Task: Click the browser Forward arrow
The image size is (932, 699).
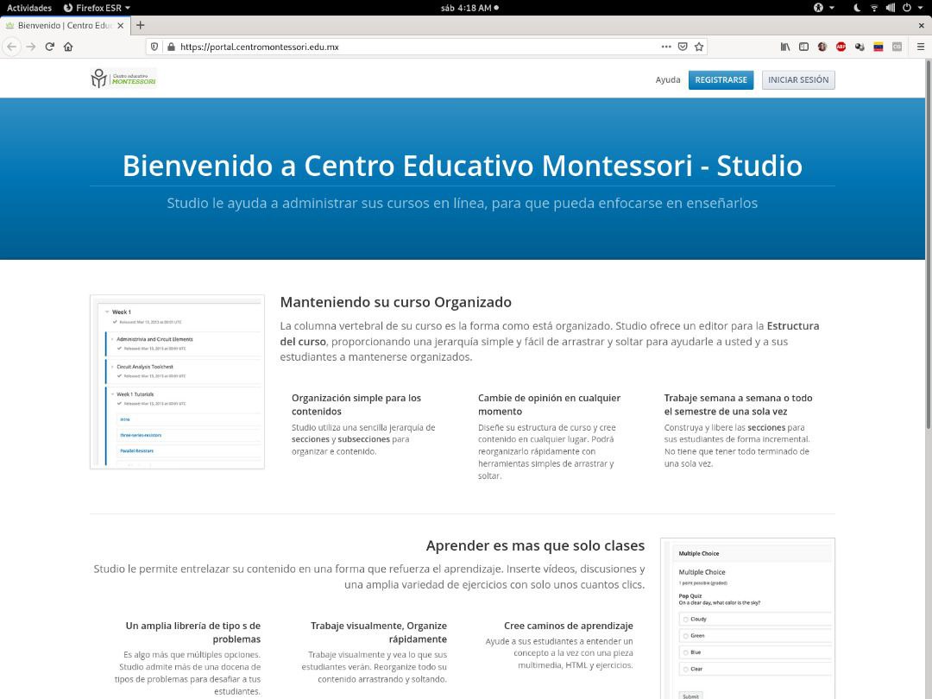Action: [31, 47]
